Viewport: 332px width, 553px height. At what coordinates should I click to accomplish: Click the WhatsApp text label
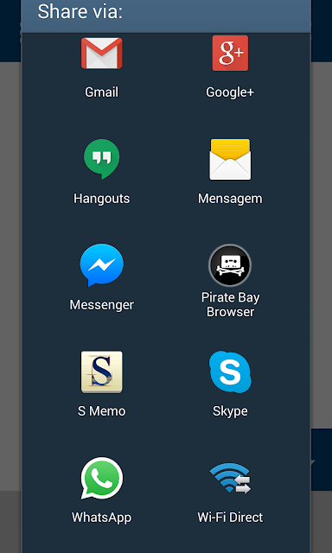102,518
